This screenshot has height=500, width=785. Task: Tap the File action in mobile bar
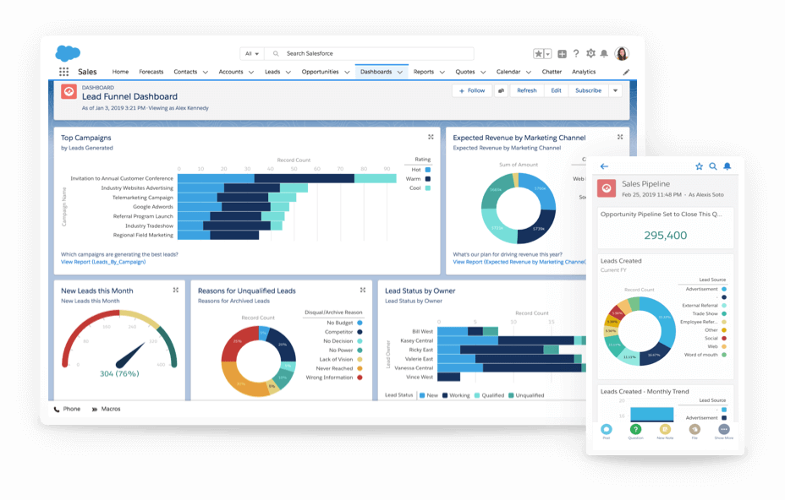(x=694, y=431)
